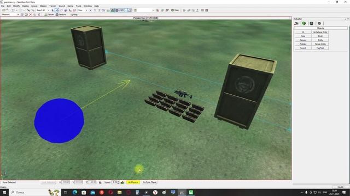Activate the Select and Move tool
350x196 pixels.
pyautogui.click(x=57, y=10)
